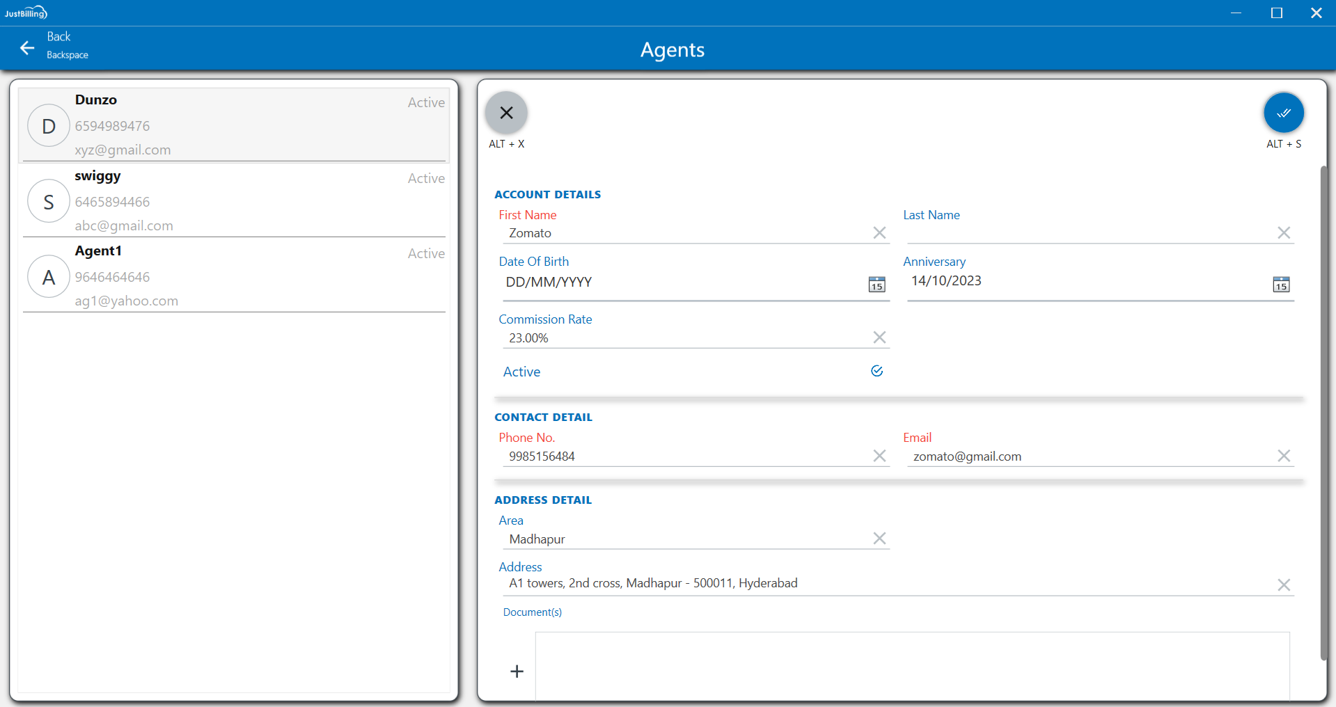Screen dimensions: 1336x707
Task: Save agent with the checkmark button
Action: click(1283, 113)
